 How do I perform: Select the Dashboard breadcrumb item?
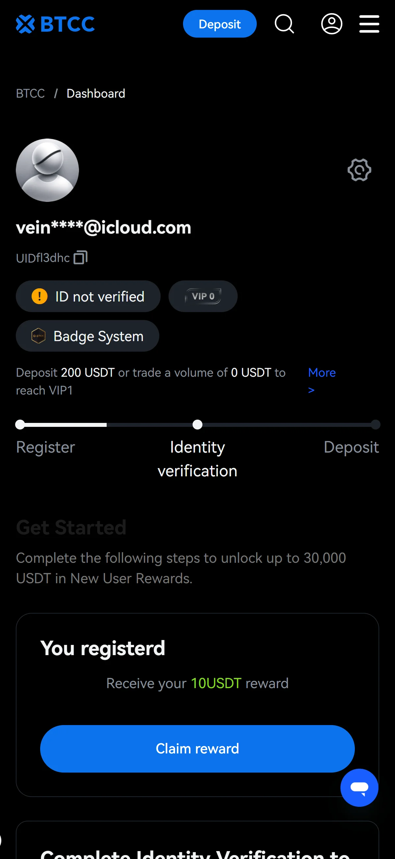[96, 93]
